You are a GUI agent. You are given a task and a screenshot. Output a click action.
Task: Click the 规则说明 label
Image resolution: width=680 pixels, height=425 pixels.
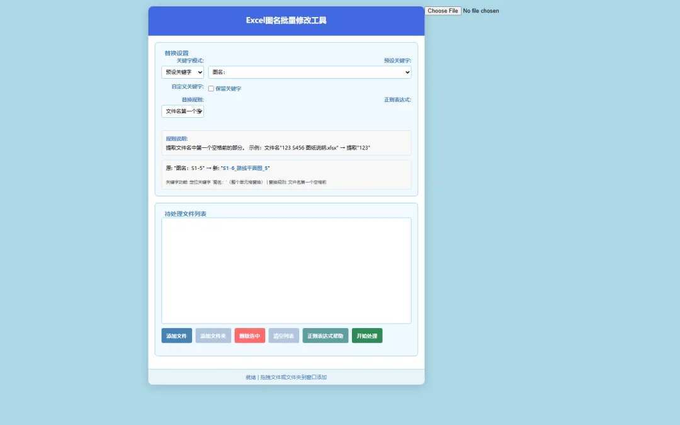coord(177,139)
